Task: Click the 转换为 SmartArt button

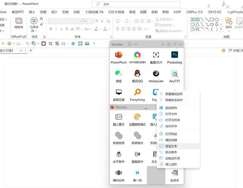Action: click(169, 31)
